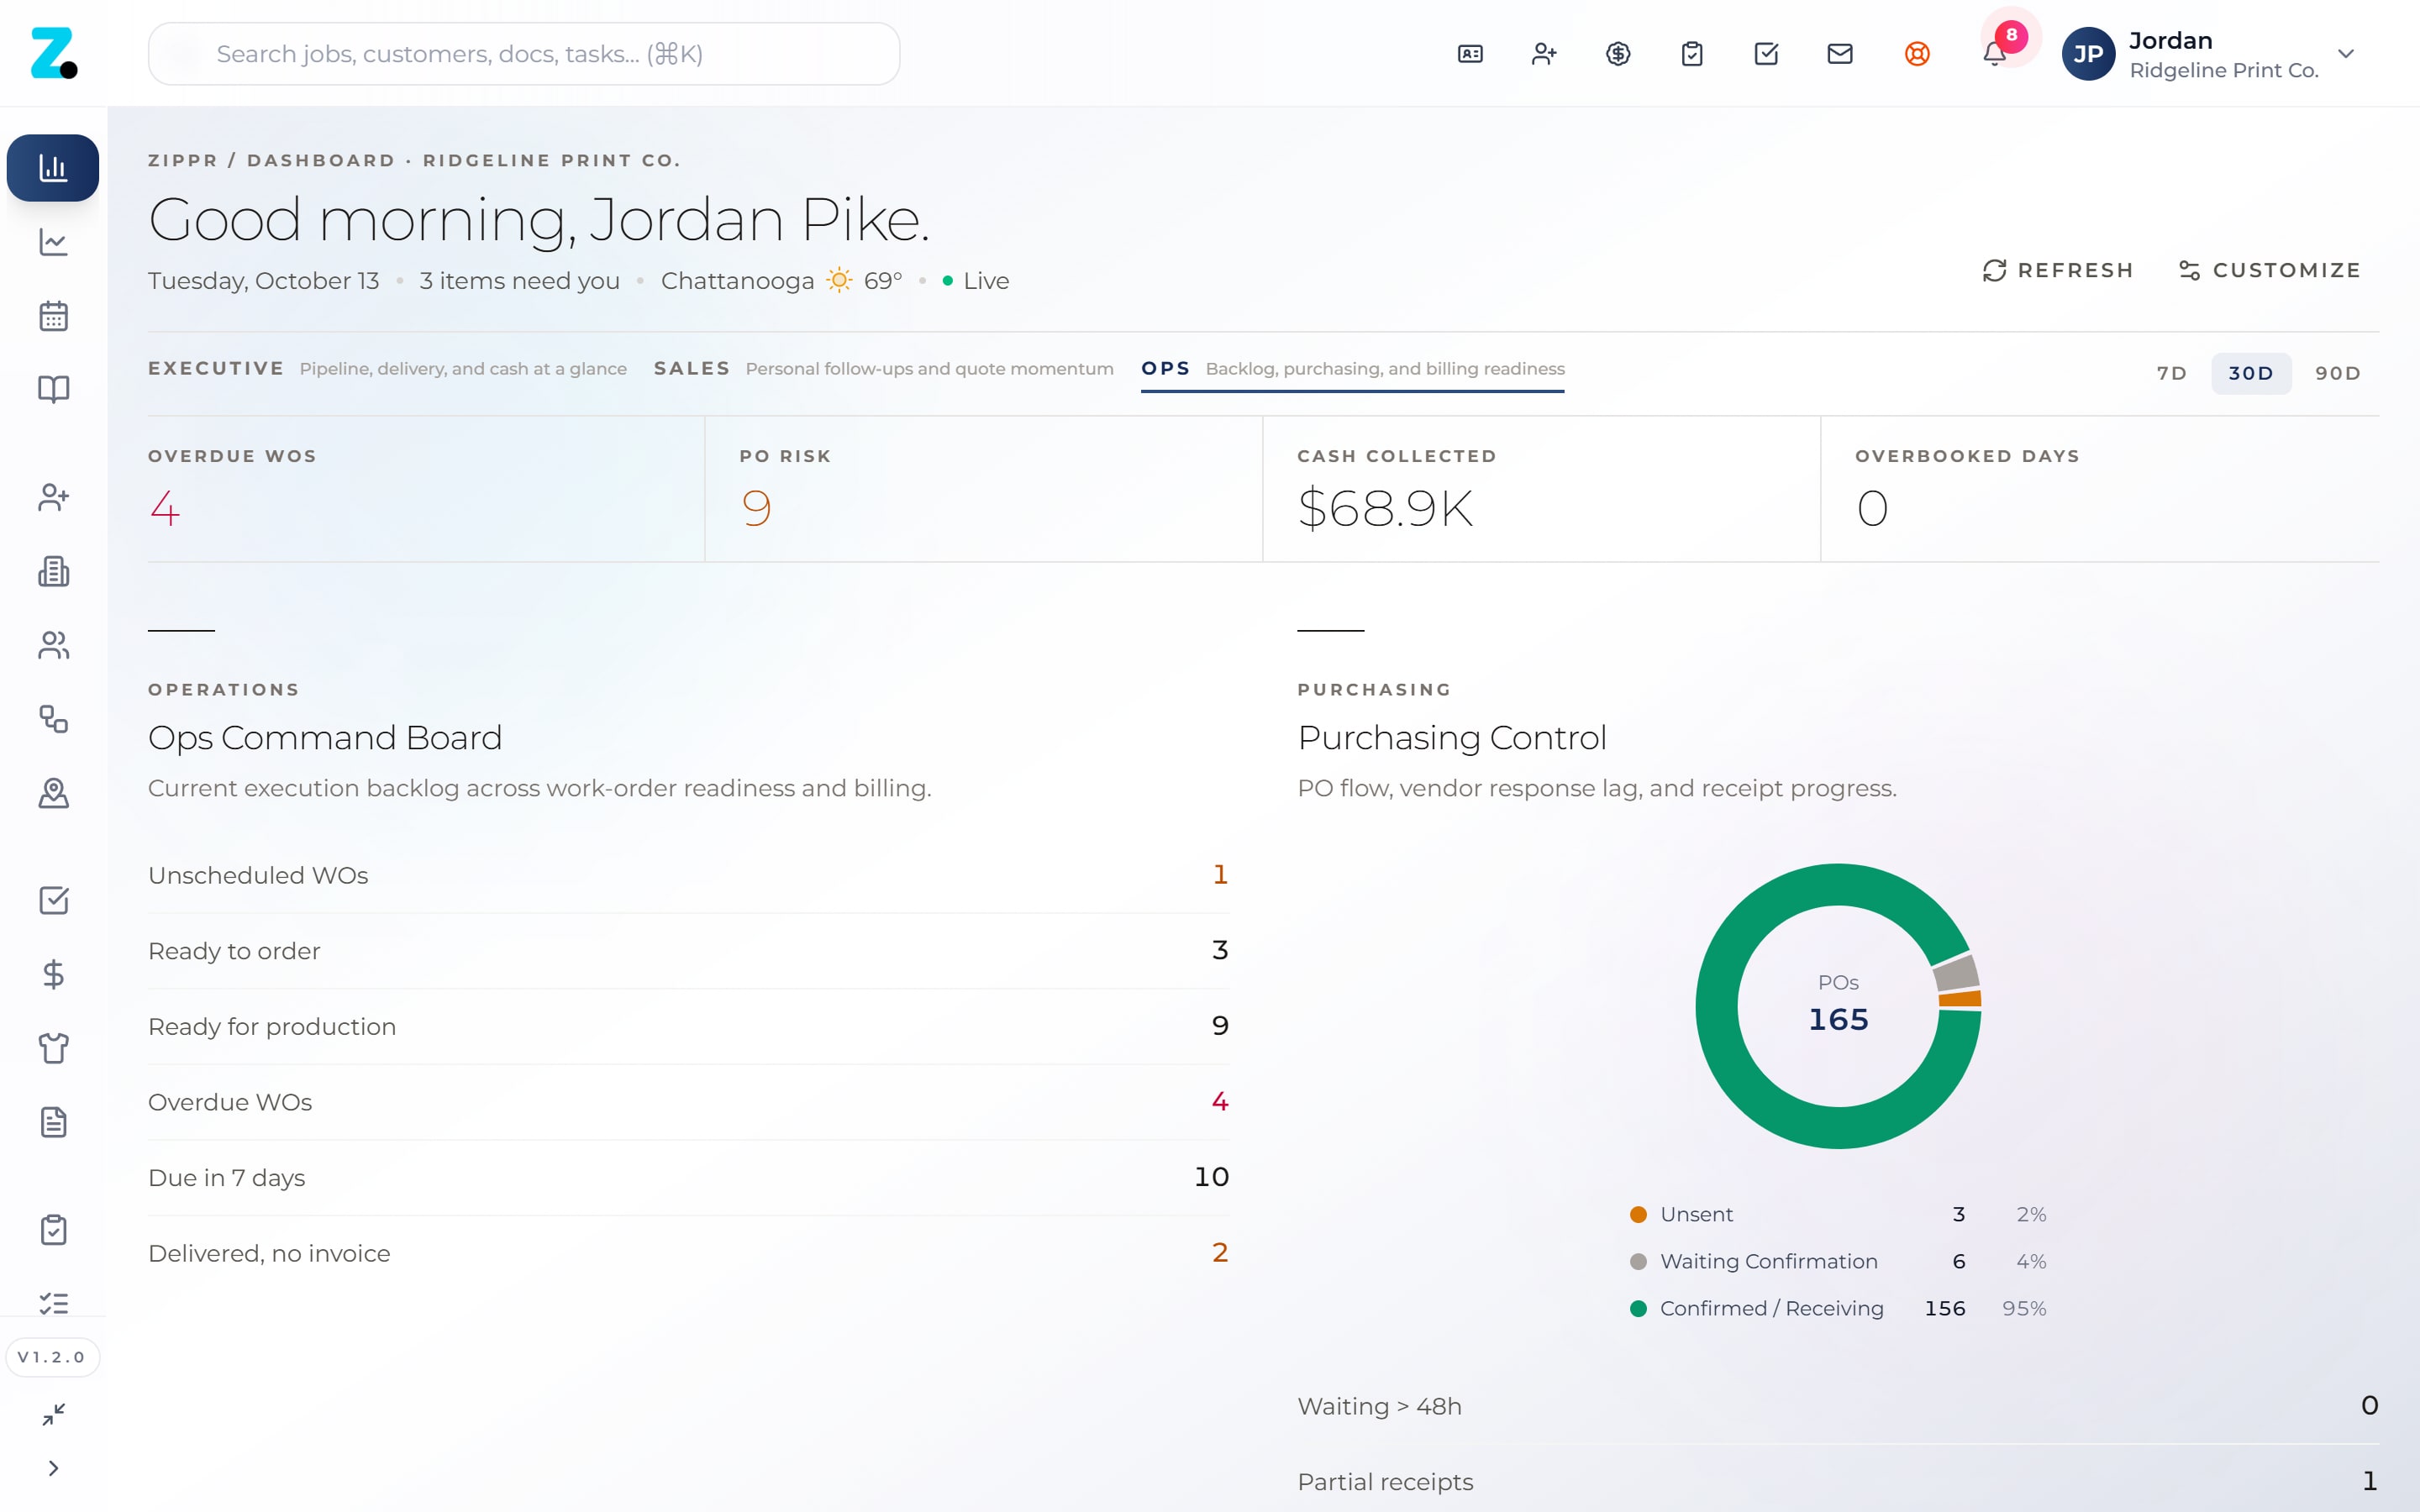Viewport: 2420px width, 1512px height.
Task: Select the 7D time range
Action: (2171, 373)
